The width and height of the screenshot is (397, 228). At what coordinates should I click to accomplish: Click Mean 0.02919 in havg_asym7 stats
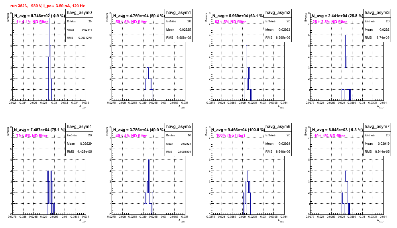pos(377,143)
